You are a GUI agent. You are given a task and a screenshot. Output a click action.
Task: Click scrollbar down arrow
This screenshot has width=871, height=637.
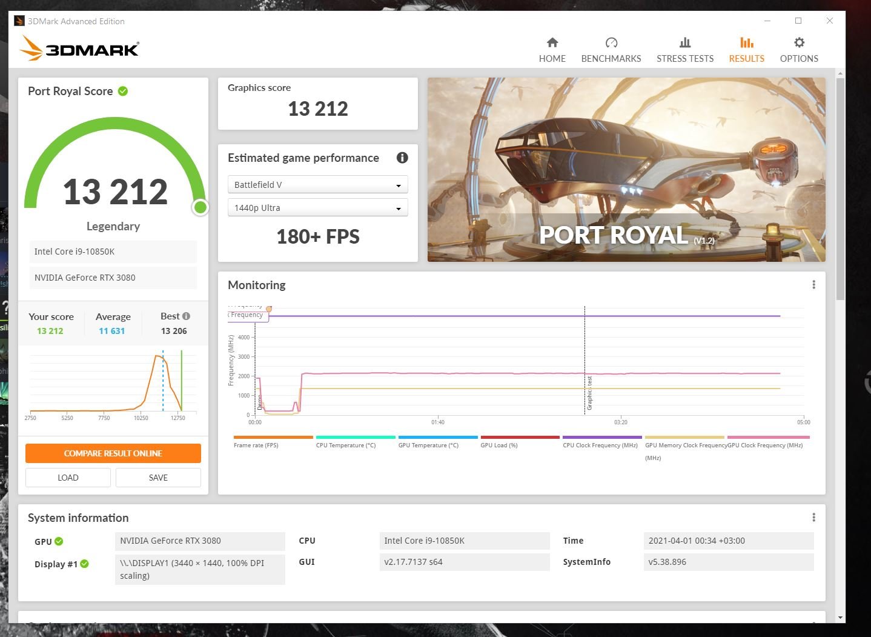(840, 618)
